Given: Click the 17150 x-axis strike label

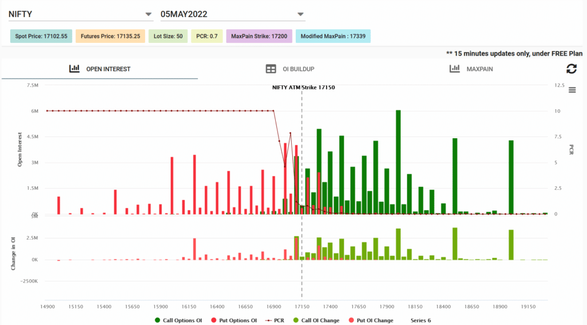Looking at the screenshot, I should 302,307.
